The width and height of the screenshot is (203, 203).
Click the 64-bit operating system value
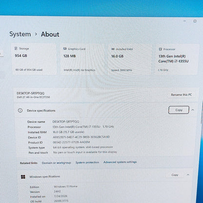(x=83, y=147)
